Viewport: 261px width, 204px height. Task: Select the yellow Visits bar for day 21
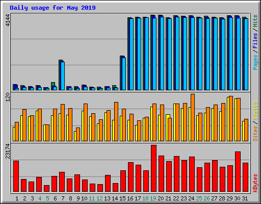click(x=168, y=127)
